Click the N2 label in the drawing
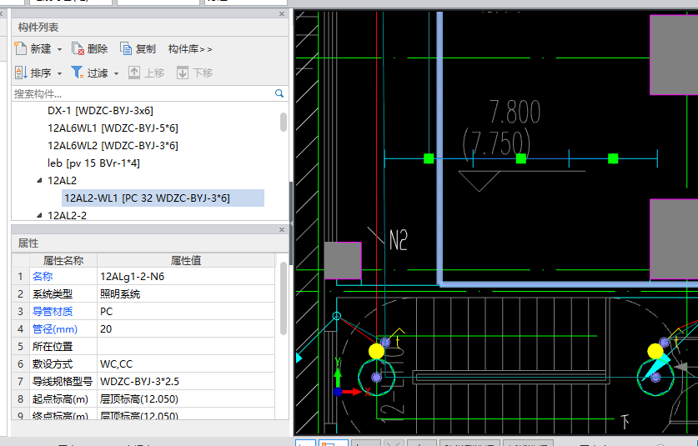 pyautogui.click(x=399, y=240)
